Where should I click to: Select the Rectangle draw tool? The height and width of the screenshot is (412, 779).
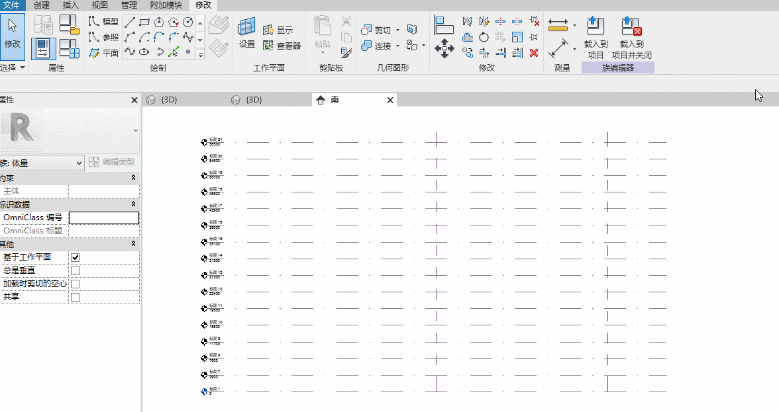(144, 22)
